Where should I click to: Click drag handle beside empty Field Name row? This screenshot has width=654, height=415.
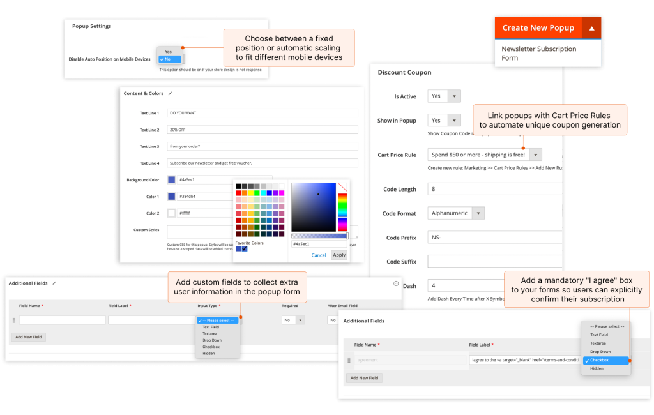coord(14,321)
